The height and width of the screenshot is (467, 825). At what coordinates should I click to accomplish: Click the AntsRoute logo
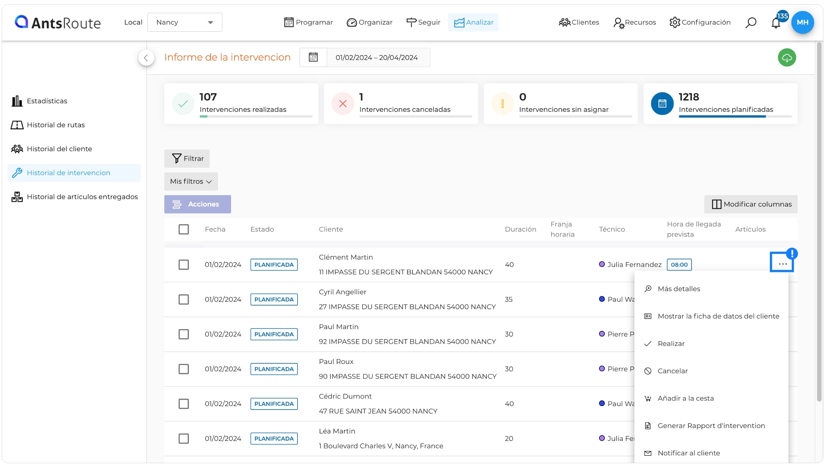pos(58,22)
